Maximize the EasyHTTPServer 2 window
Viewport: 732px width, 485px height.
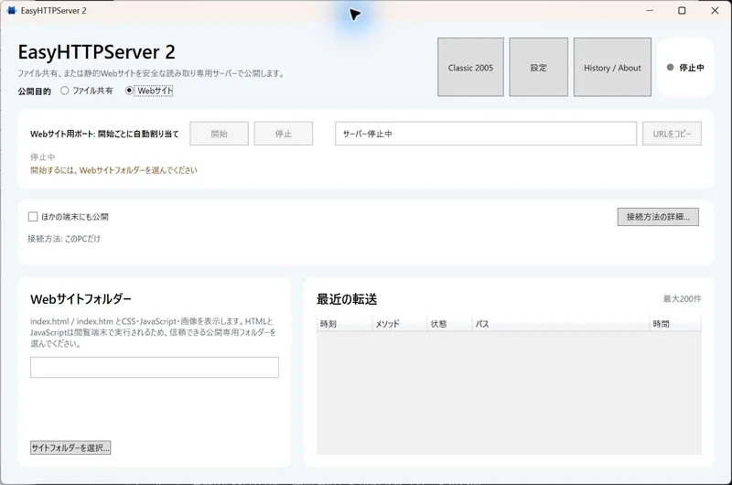[682, 10]
